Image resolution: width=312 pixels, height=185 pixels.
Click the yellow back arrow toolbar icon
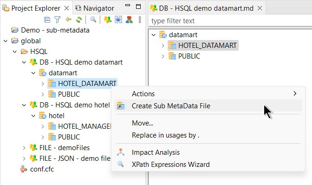(x=68, y=20)
